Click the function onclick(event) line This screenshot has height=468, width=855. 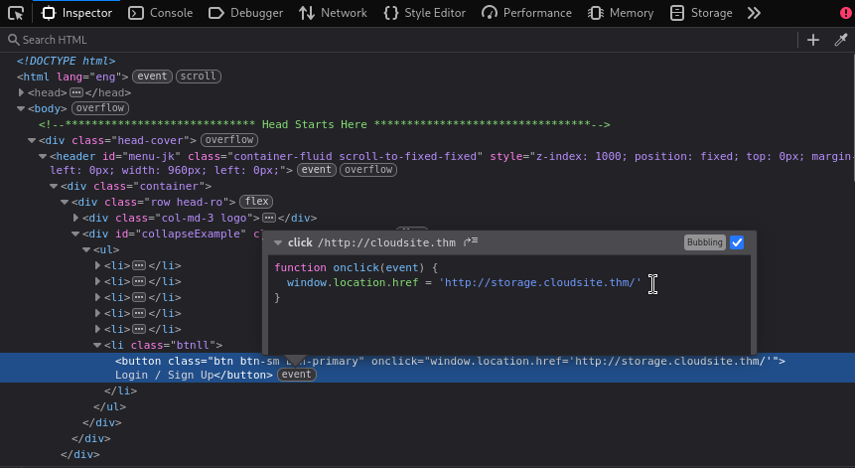click(x=356, y=267)
